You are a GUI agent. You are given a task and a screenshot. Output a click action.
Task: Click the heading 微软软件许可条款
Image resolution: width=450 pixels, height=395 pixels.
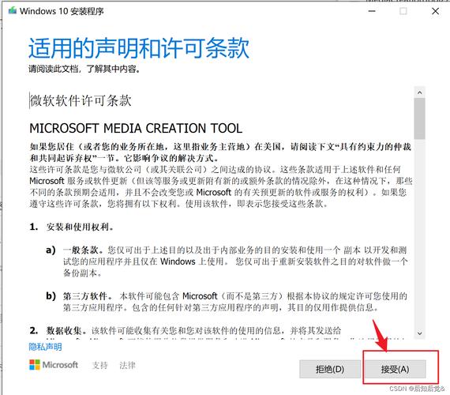[x=81, y=100]
